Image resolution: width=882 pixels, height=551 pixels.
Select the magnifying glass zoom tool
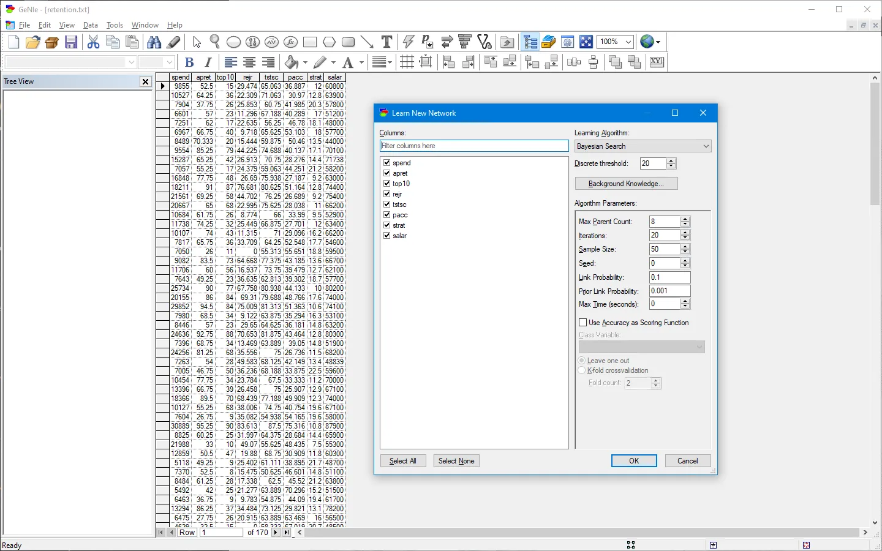(x=214, y=42)
